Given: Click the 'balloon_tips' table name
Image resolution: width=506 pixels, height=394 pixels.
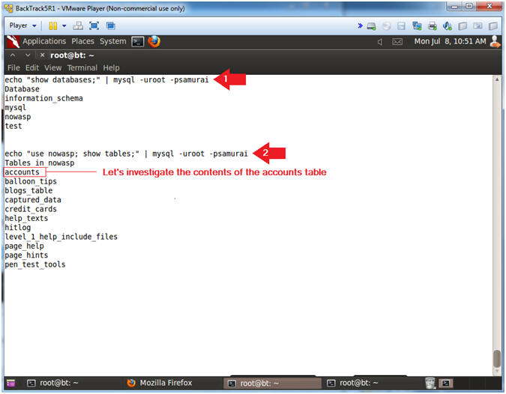Looking at the screenshot, I should pyautogui.click(x=31, y=181).
